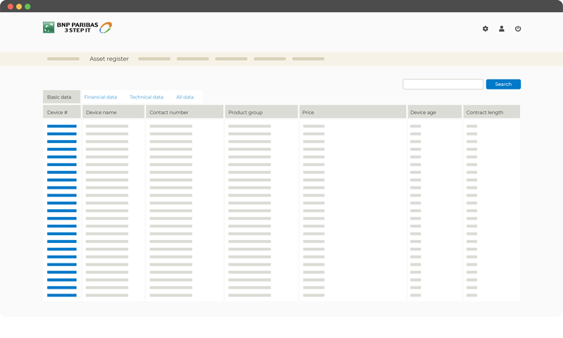Open the first blue device number link

click(62, 126)
